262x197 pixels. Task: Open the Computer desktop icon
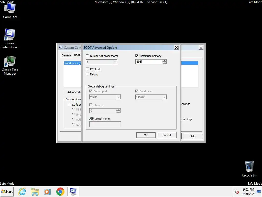pos(10,11)
